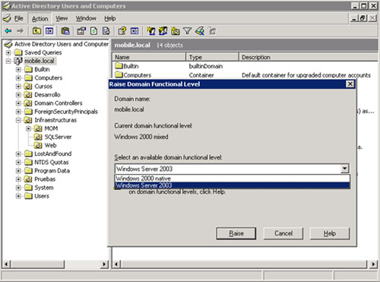
Task: Toggle the Show/Hide Console Tree icon
Action: pyautogui.click(x=49, y=31)
